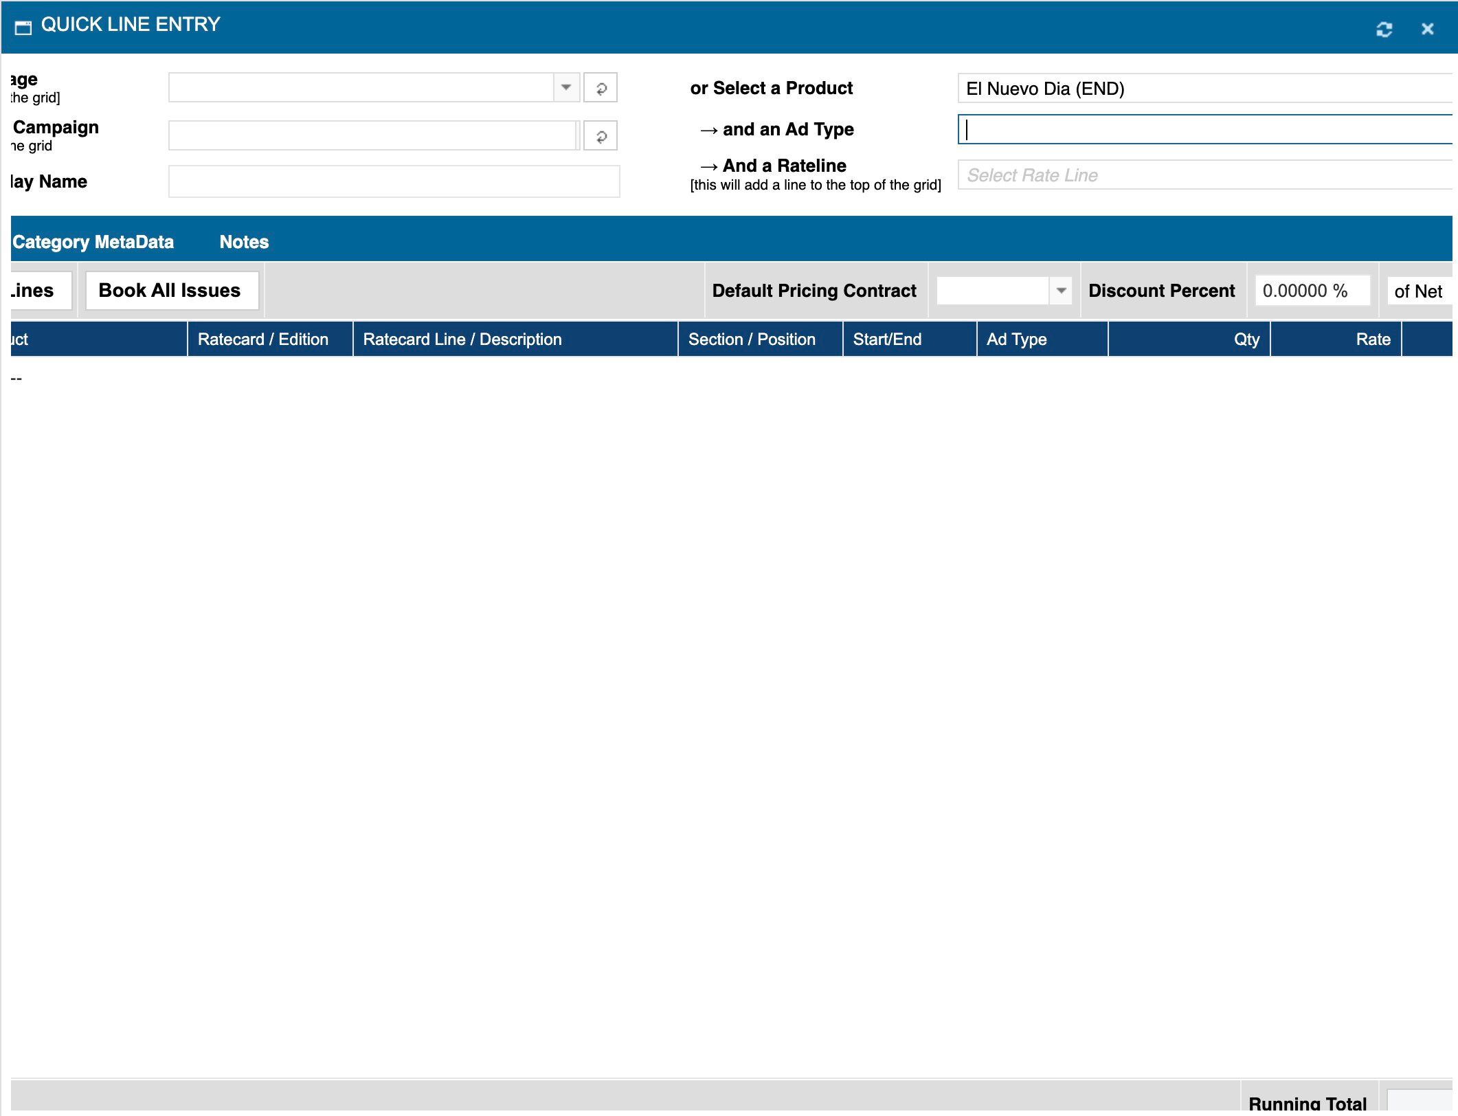Expand the package dropdown arrow
This screenshot has width=1458, height=1116.
[566, 87]
